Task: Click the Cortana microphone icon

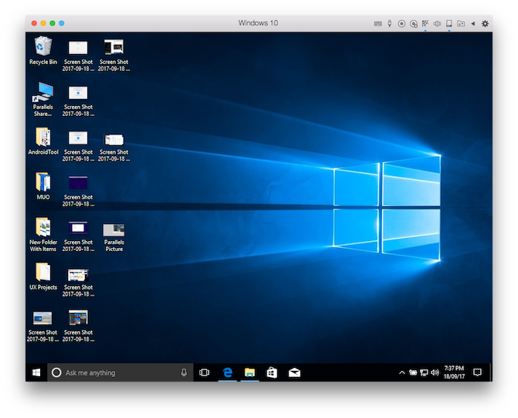Action: click(184, 372)
